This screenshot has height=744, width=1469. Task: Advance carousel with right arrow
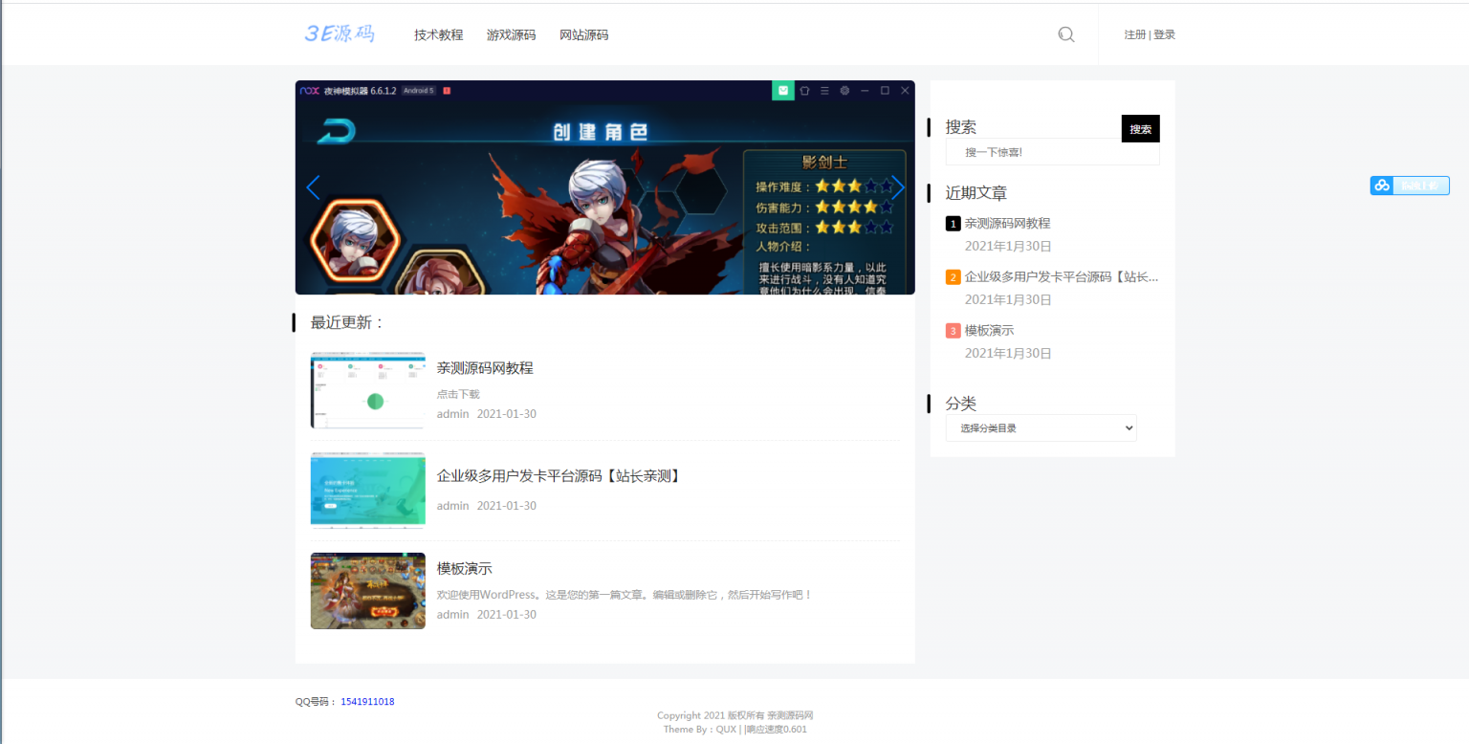click(x=897, y=187)
